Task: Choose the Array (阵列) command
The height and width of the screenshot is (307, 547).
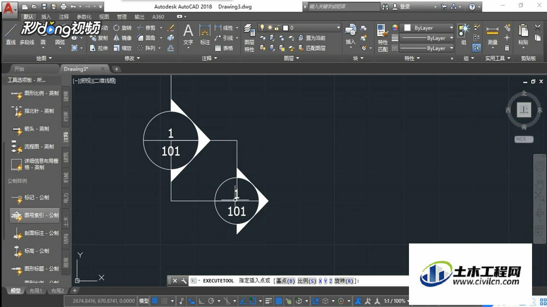Action: [x=147, y=48]
